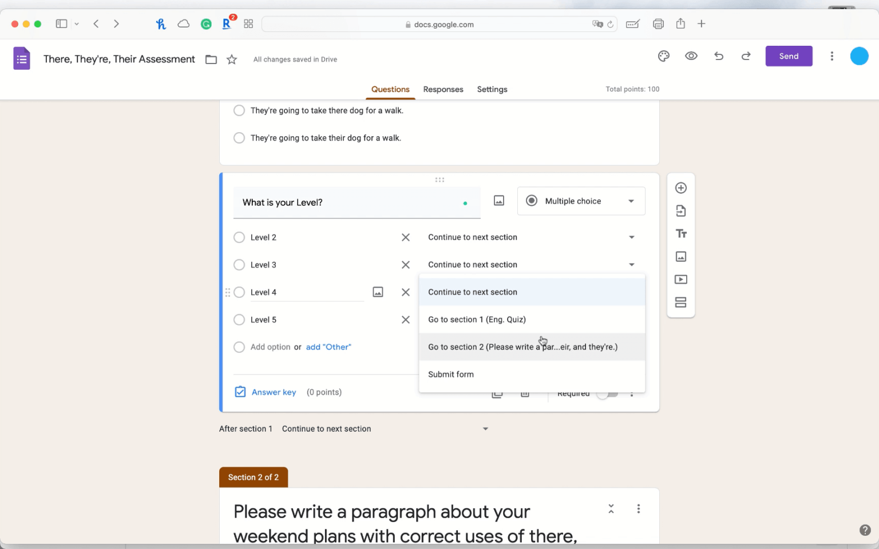Star this form as favorite
Image resolution: width=879 pixels, height=549 pixels.
click(x=232, y=59)
